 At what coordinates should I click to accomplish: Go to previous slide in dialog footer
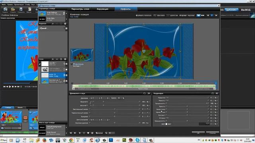click(x=71, y=133)
